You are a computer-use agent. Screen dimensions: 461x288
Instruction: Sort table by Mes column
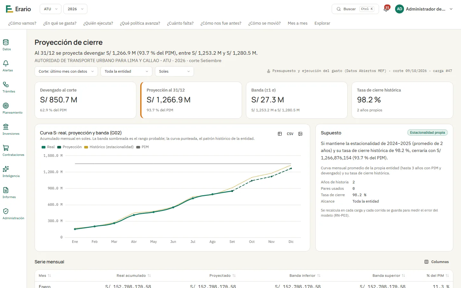tap(45, 276)
